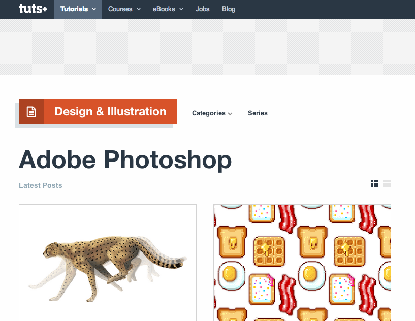Click the Adobe Photoshop heading

click(125, 160)
